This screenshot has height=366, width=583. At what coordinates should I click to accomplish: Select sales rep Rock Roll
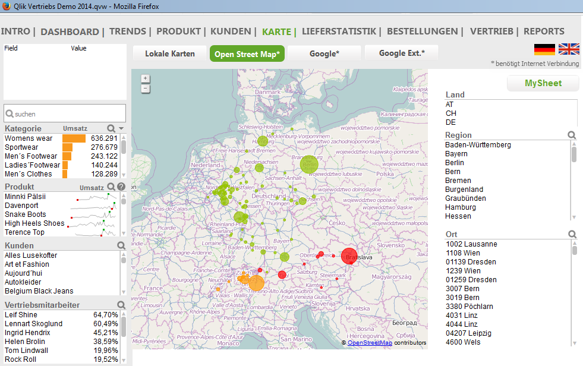[x=61, y=359]
